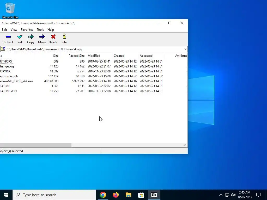This screenshot has width=267, height=200.
Task: Open the Windows Start menu
Action: pos(6,195)
